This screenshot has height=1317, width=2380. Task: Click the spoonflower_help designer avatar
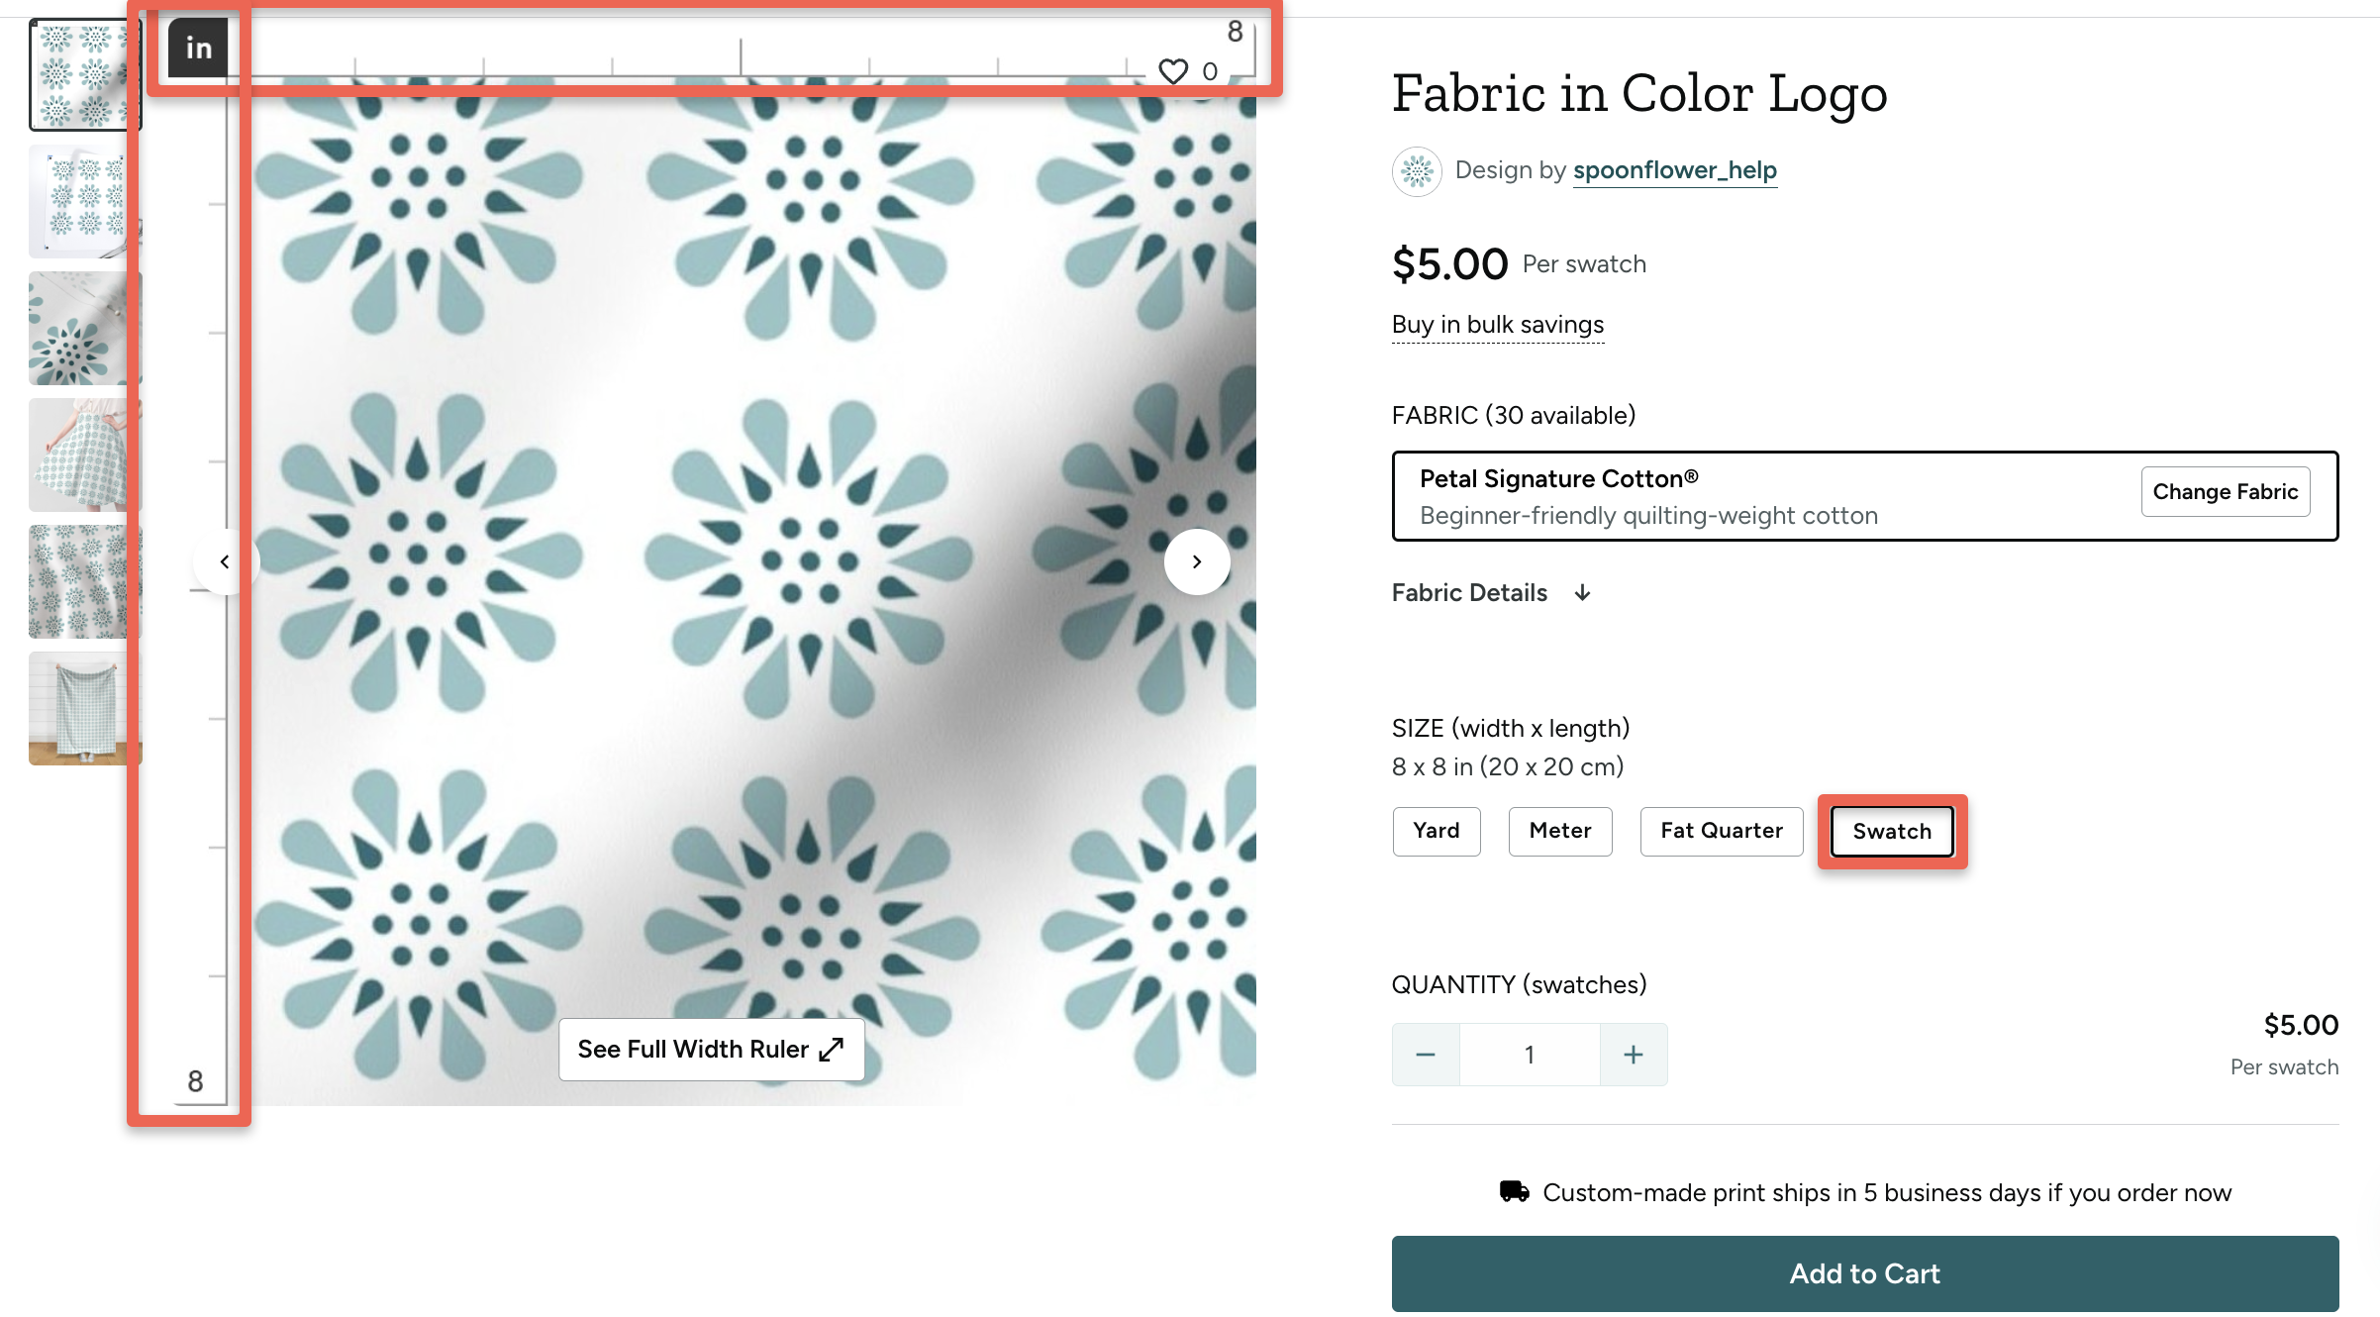point(1418,170)
